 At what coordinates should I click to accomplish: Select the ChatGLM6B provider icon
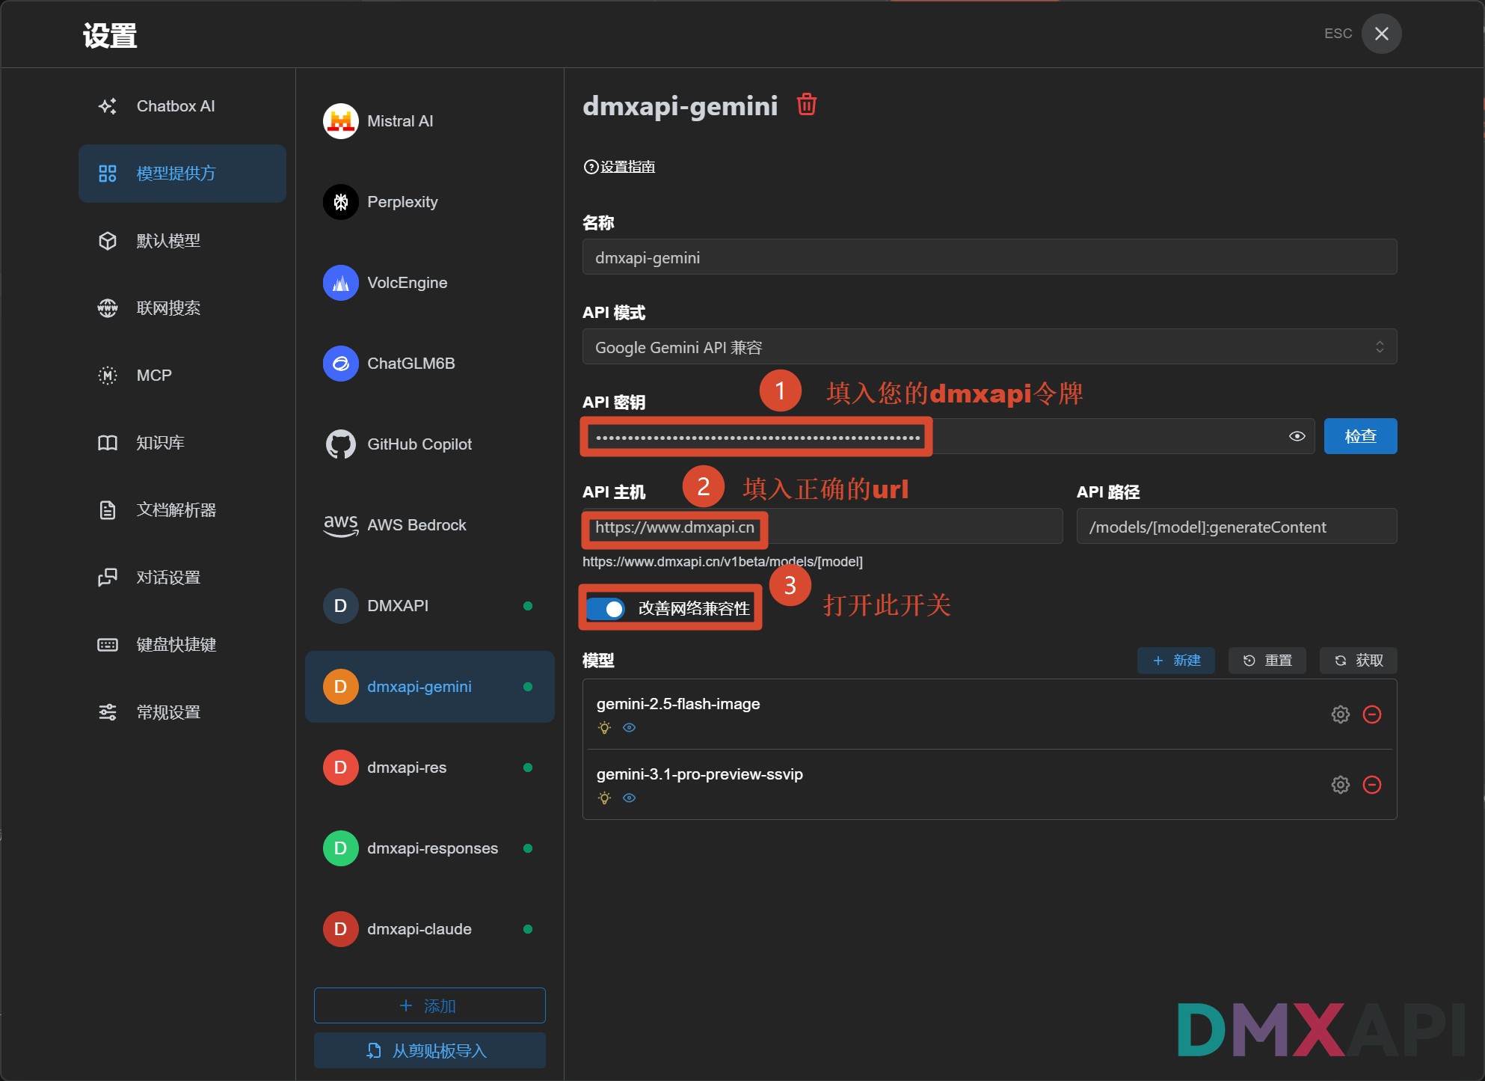click(341, 364)
